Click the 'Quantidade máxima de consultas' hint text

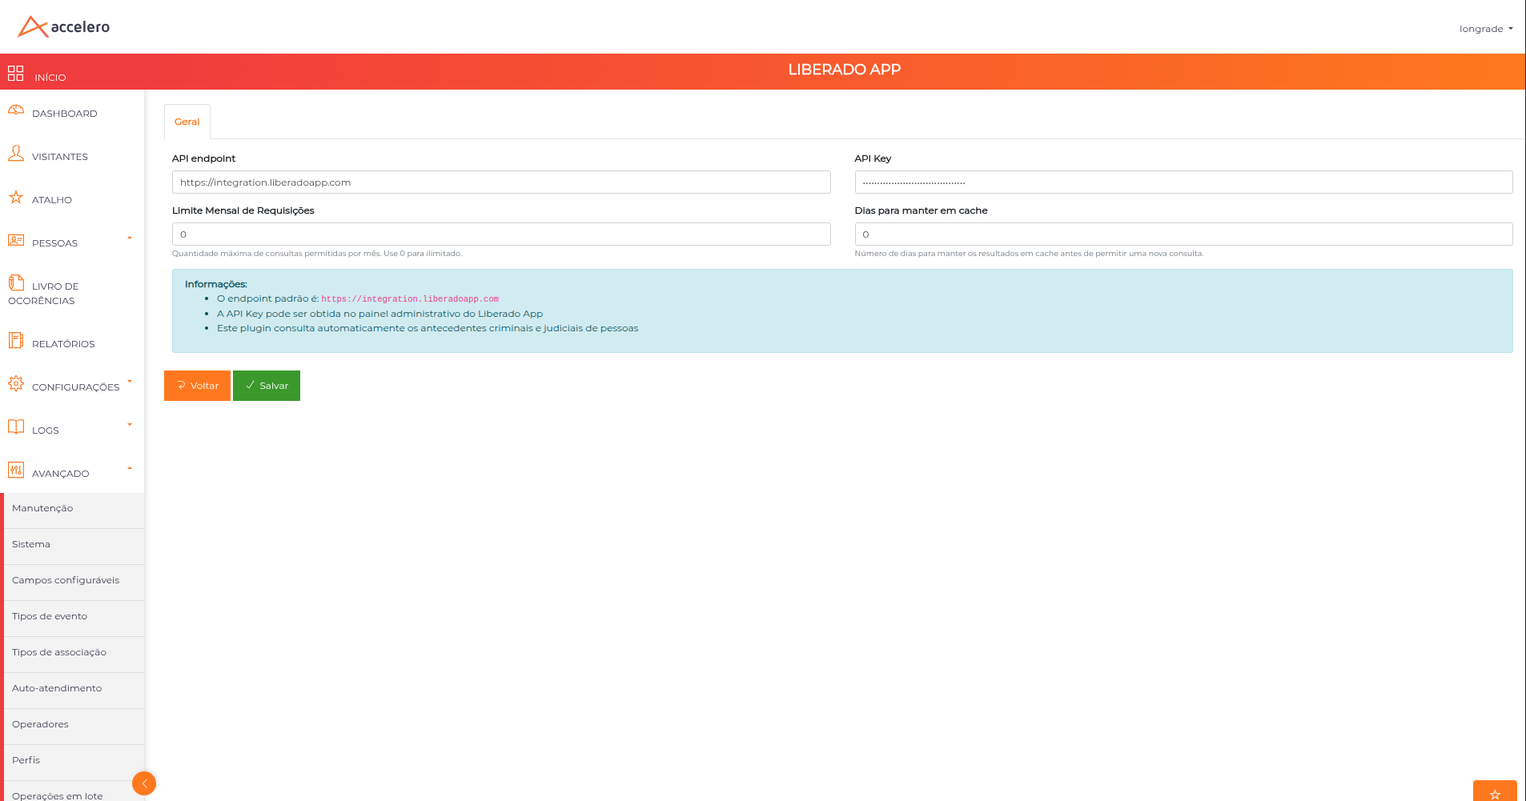pyautogui.click(x=317, y=254)
